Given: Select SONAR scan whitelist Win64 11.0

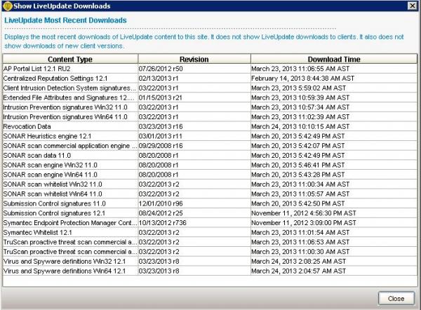Looking at the screenshot, I should point(210,194).
